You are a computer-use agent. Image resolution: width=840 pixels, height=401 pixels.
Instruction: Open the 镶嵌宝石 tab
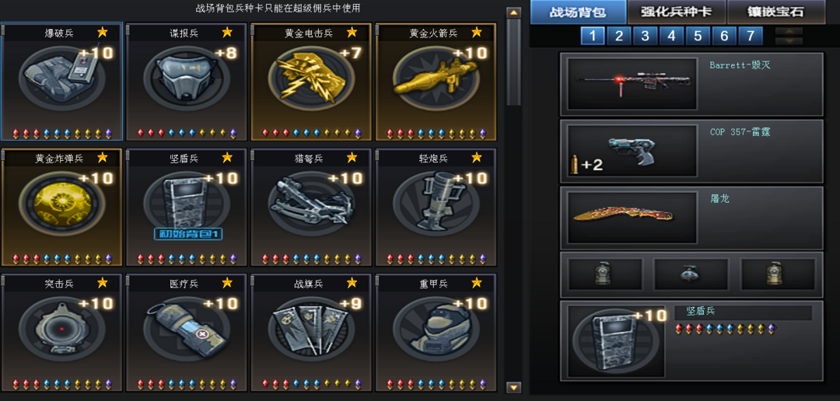pos(775,12)
